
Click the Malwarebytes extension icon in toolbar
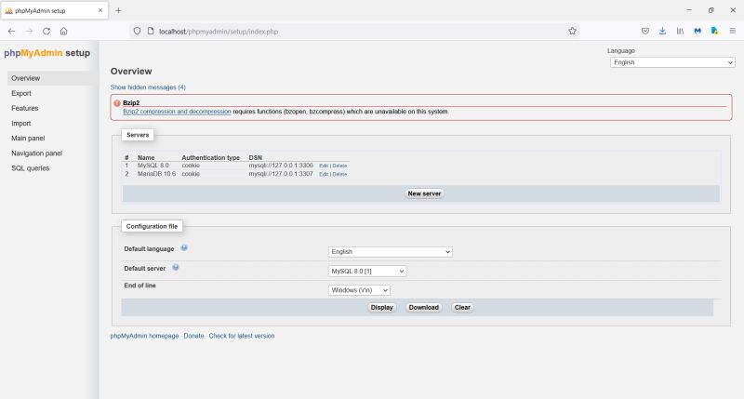pos(697,32)
